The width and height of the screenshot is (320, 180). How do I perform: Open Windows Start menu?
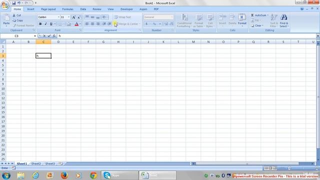pyautogui.click(x=6, y=175)
